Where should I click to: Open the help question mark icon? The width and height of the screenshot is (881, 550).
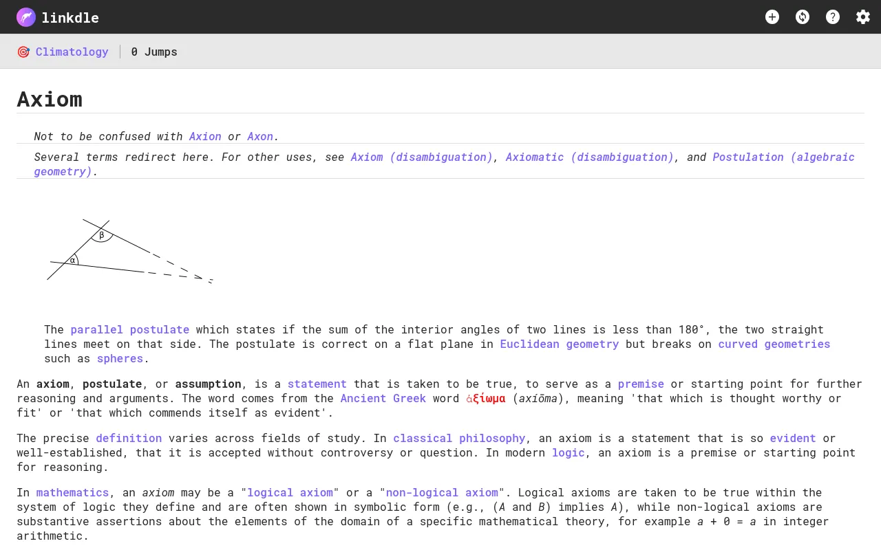click(833, 17)
